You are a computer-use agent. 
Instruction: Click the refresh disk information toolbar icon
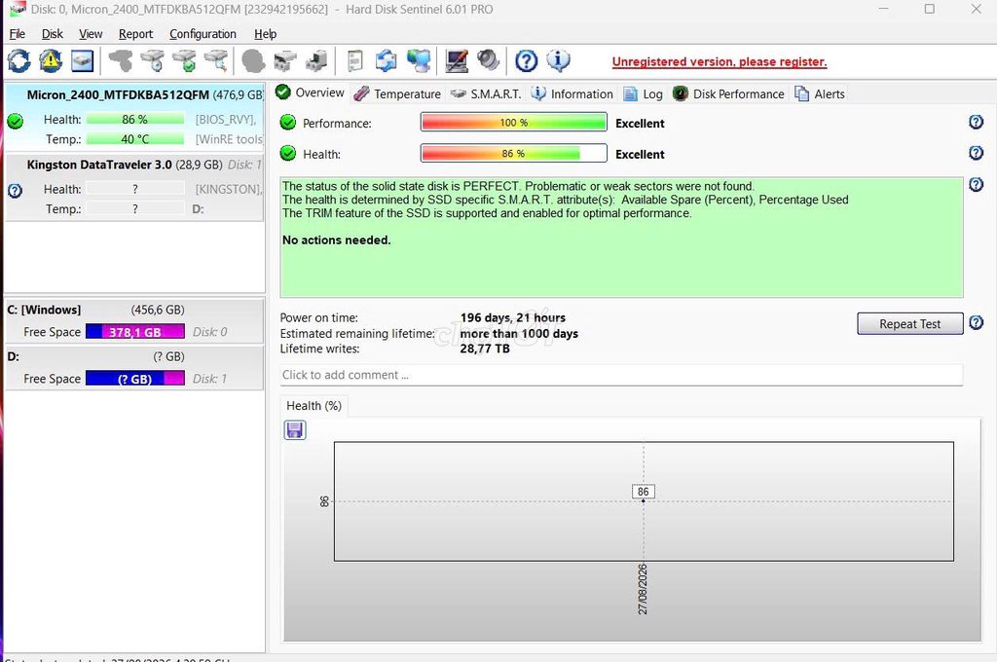[19, 61]
